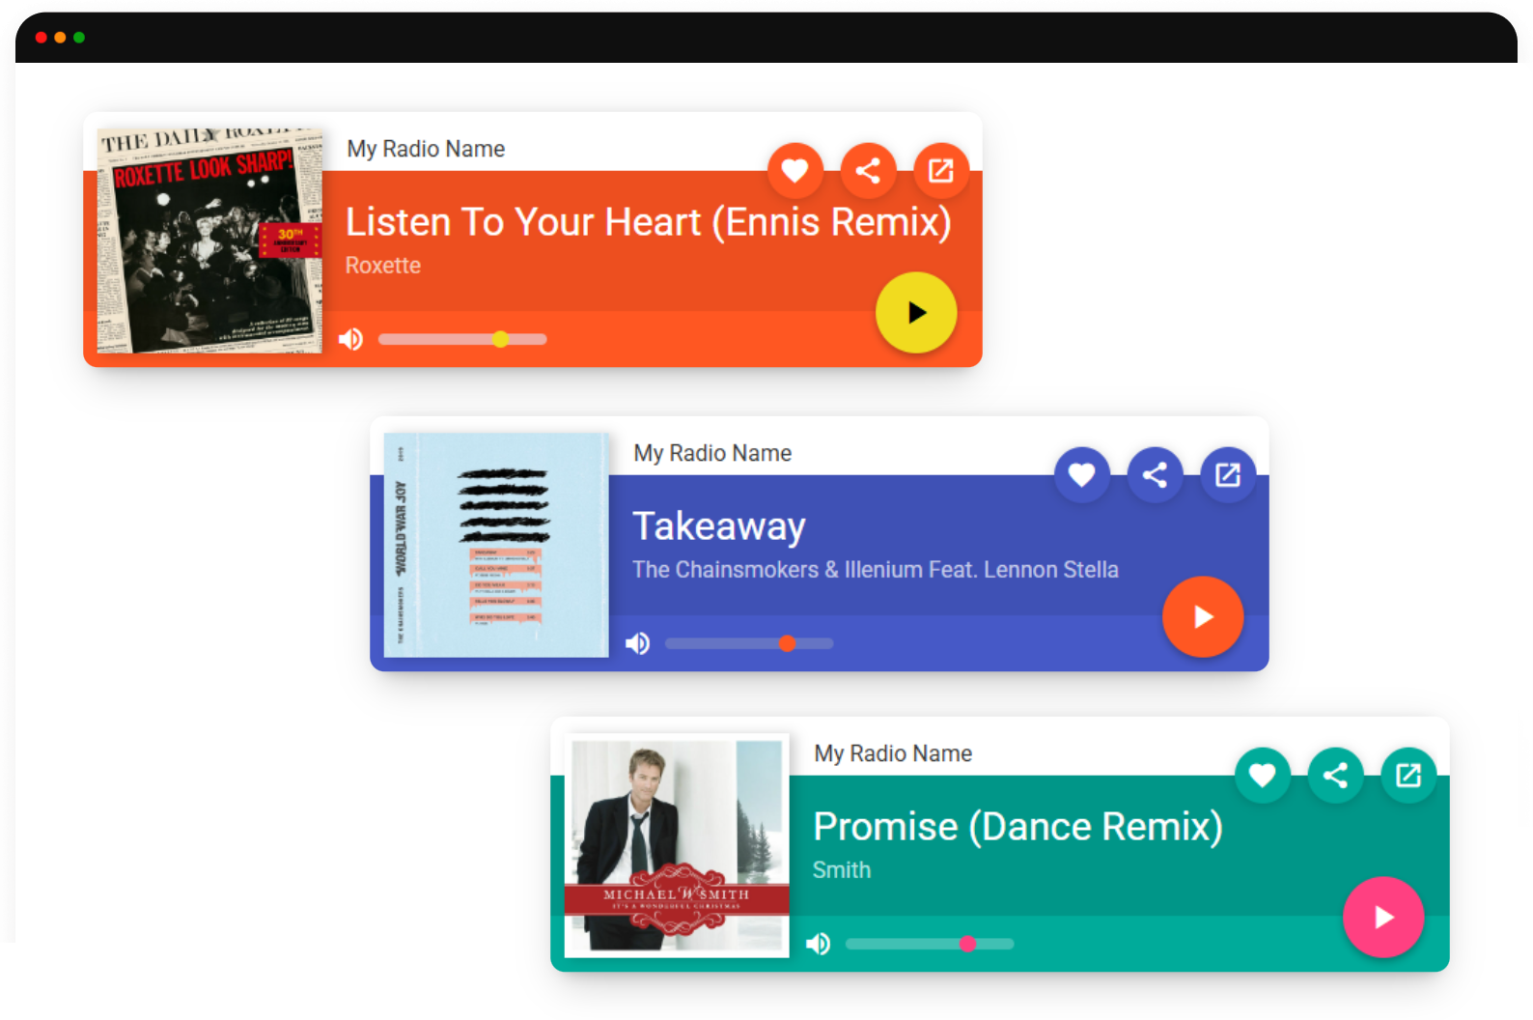Screen dimensions: 1533x1020
Task: Open green player in external window
Action: click(1408, 776)
